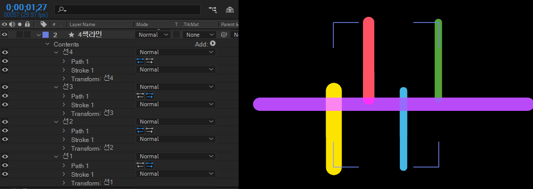Select Path 1 row under 선1

coord(80,166)
